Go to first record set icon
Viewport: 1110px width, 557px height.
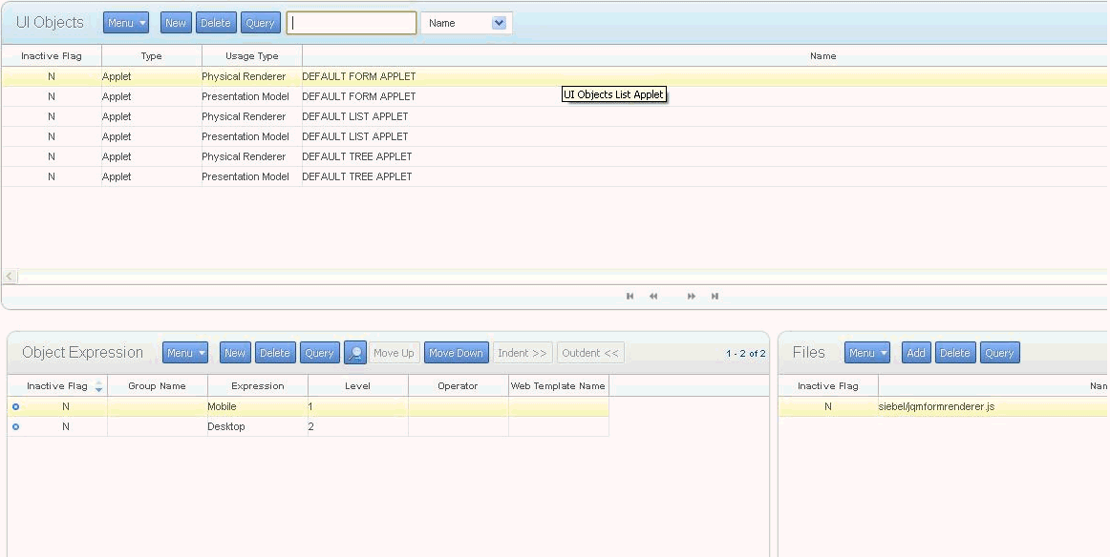[630, 297]
